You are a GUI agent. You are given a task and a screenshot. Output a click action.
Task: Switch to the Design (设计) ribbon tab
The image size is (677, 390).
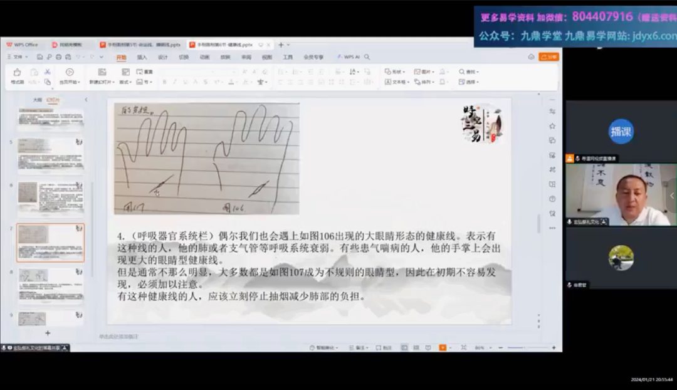163,57
